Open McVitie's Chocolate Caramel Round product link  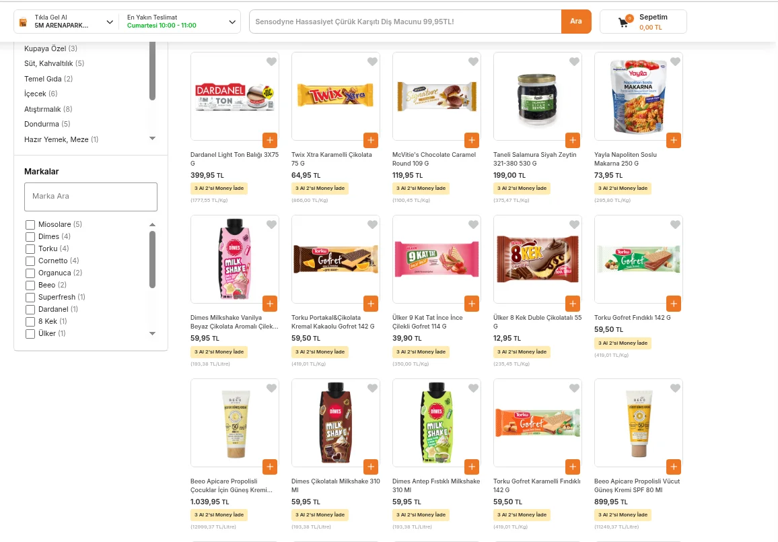(433, 159)
